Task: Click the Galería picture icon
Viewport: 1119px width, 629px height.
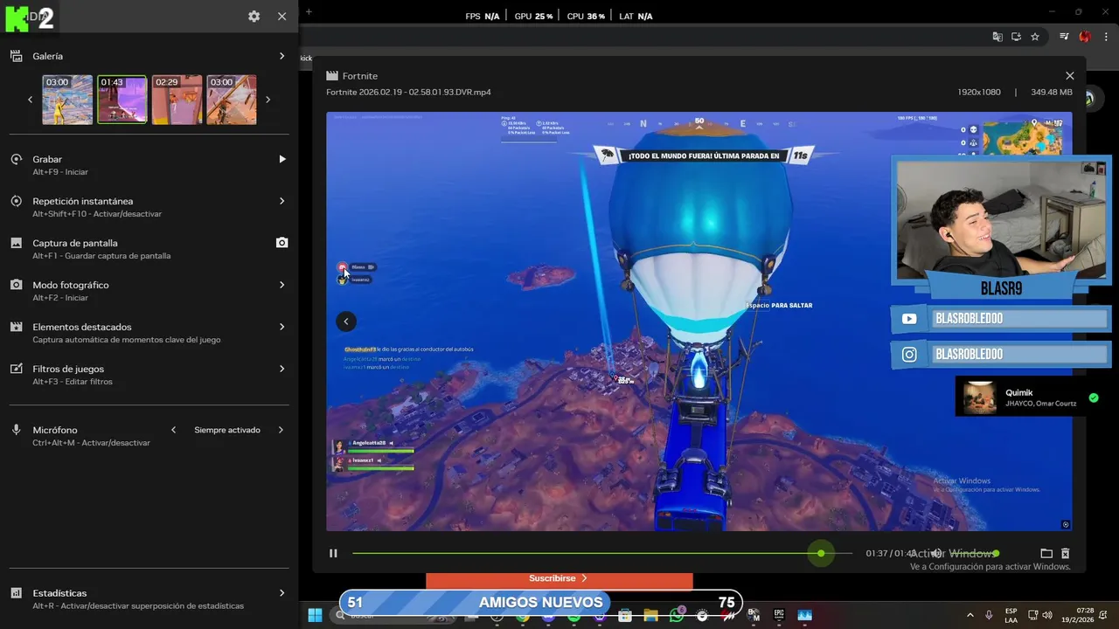Action: click(x=16, y=56)
